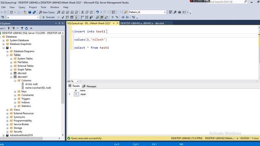The width and height of the screenshot is (260, 146).
Task: Click Object Explorer filter icon
Action: coord(22,28)
